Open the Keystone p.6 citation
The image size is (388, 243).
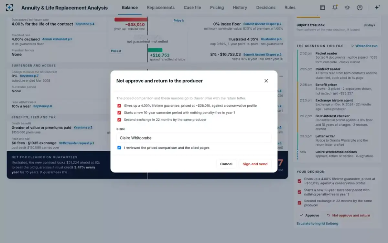tap(43, 106)
